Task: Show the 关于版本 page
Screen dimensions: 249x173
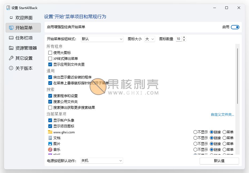Action: tap(23, 68)
